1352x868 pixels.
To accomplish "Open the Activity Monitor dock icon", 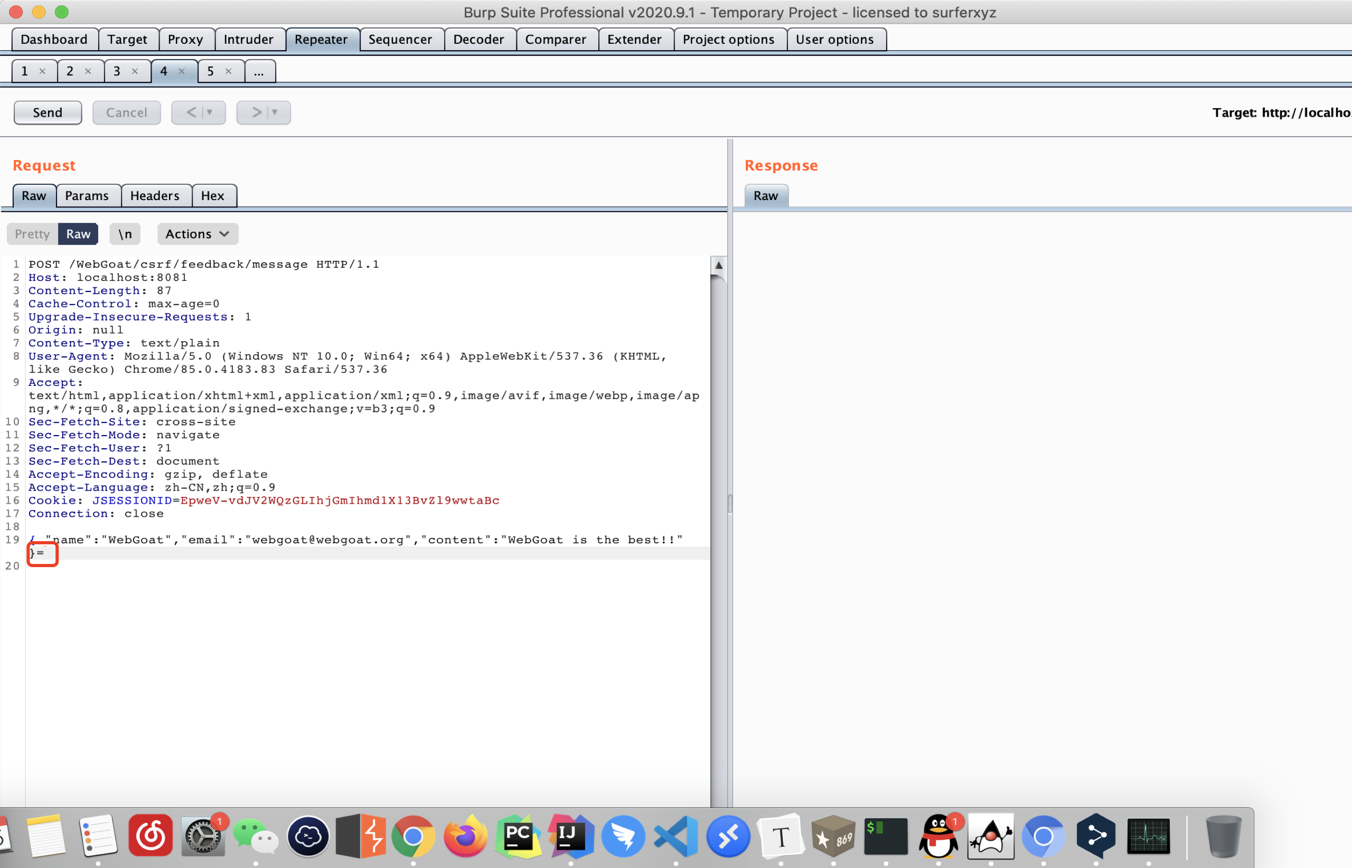I will (x=1149, y=836).
